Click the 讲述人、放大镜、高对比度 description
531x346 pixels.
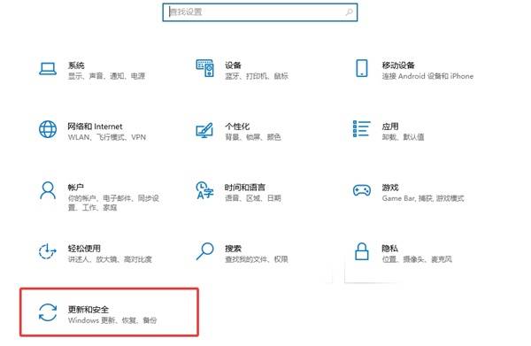tap(110, 259)
